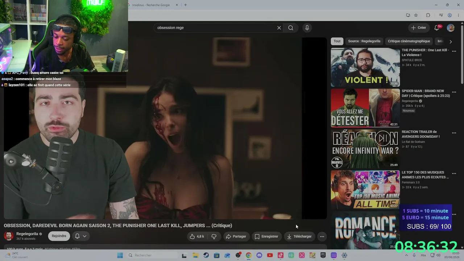464x261 pixels.
Task: Open Discord from the taskbar
Action: click(x=259, y=255)
